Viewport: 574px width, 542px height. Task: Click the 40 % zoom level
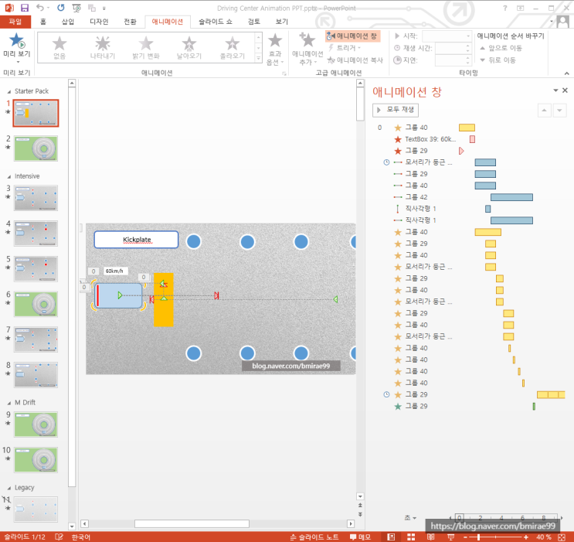coord(544,537)
